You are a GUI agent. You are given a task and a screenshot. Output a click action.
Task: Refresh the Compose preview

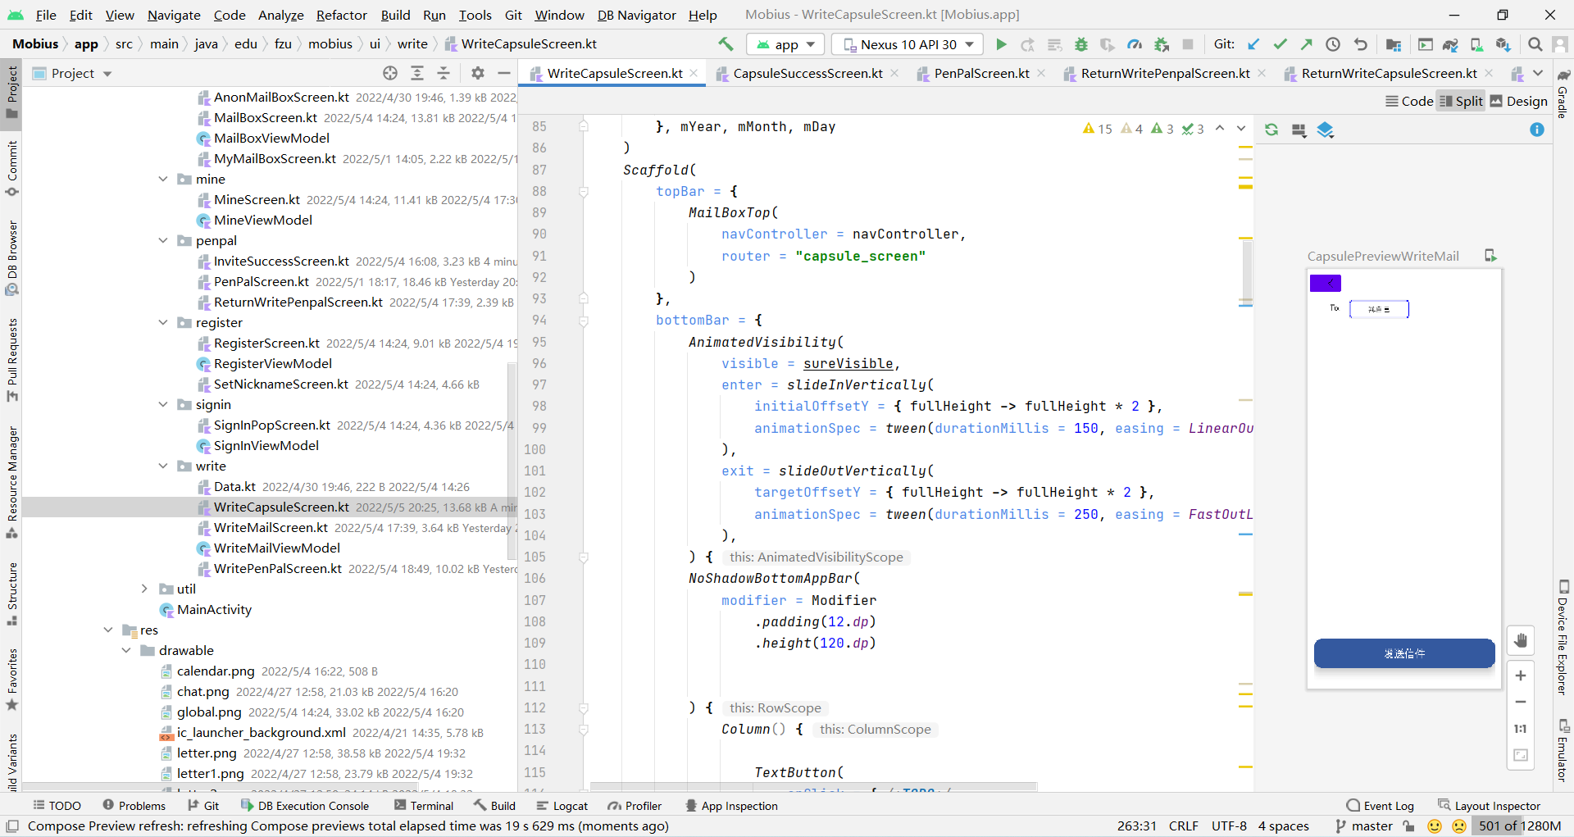tap(1271, 130)
